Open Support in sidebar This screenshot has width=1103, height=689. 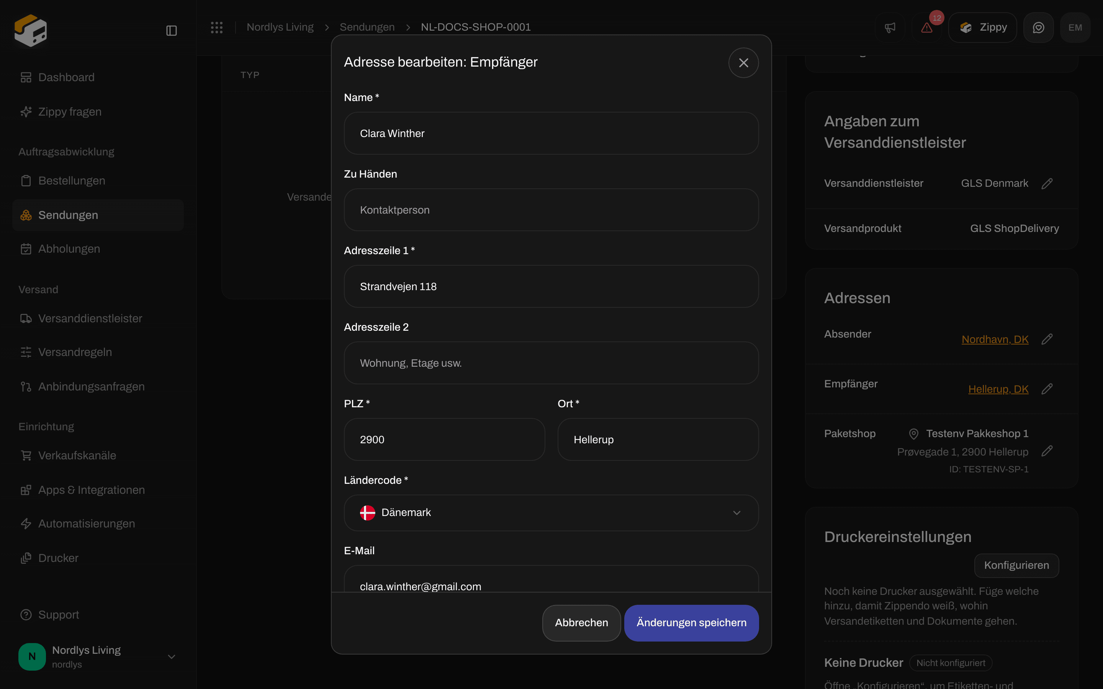pos(98,615)
